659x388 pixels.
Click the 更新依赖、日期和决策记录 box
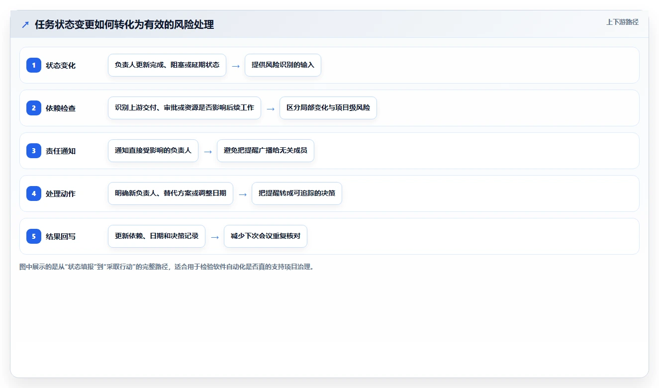click(157, 236)
